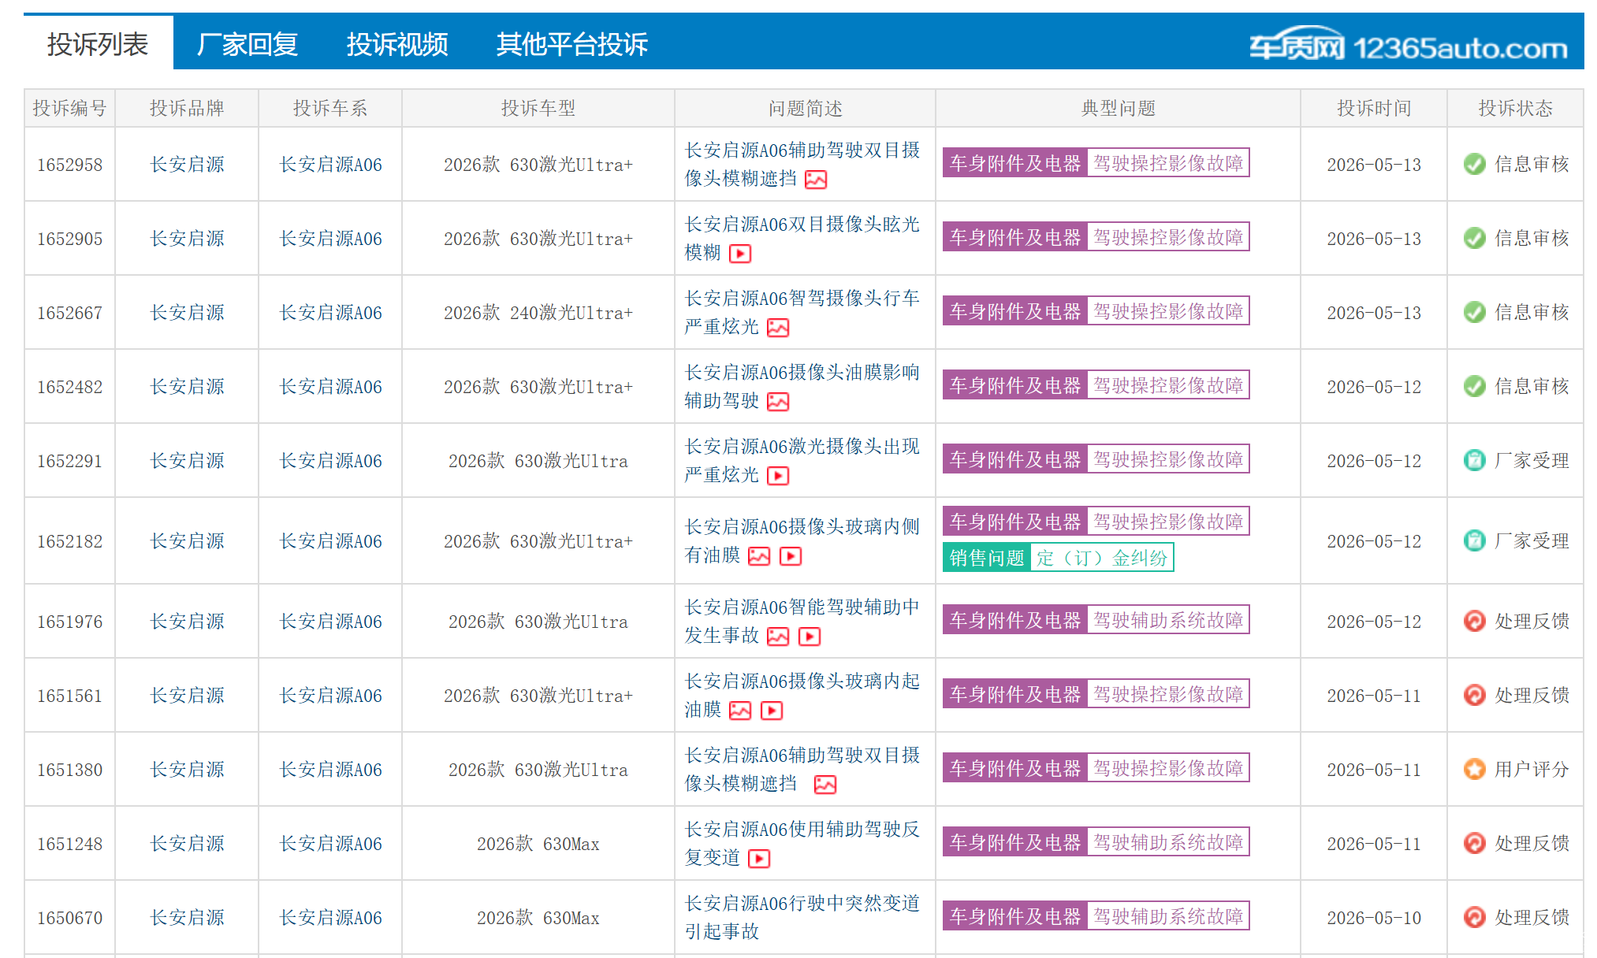Click model 2026款 240激光Ultra+
Image resolution: width=1597 pixels, height=958 pixels.
pos(538,313)
